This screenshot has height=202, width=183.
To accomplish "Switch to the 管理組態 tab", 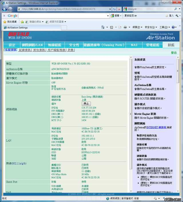I will [x=153, y=45].
